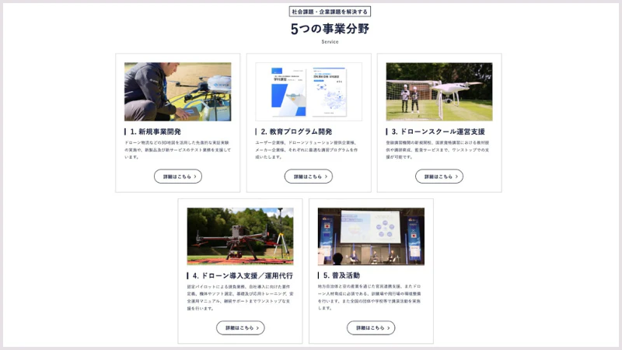Click the textbook covers thumbnail
Viewport: 622px width, 350px height.
click(x=309, y=92)
